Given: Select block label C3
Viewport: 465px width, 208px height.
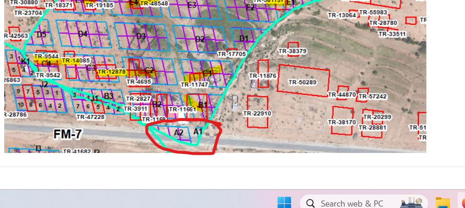Looking at the screenshot, I should click(x=91, y=68).
